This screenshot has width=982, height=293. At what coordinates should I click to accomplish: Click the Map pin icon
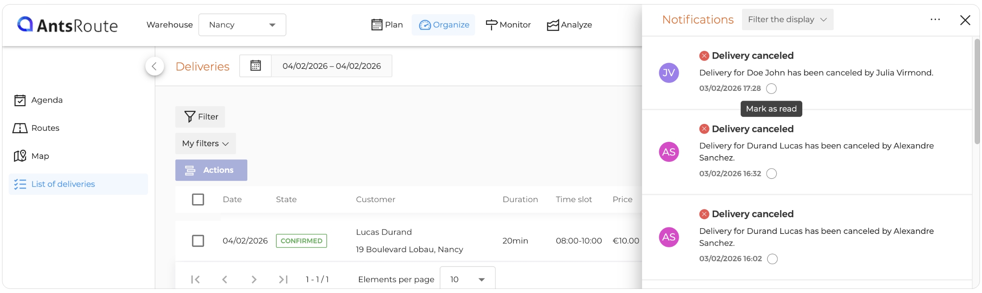click(20, 156)
